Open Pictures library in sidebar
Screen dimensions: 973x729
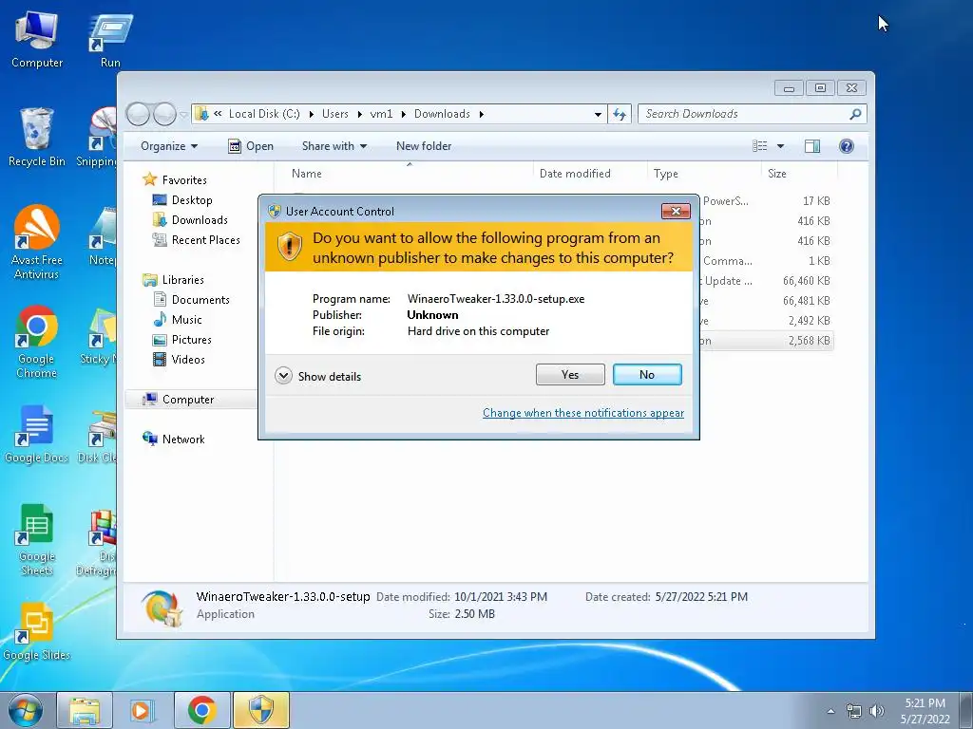[x=181, y=340]
